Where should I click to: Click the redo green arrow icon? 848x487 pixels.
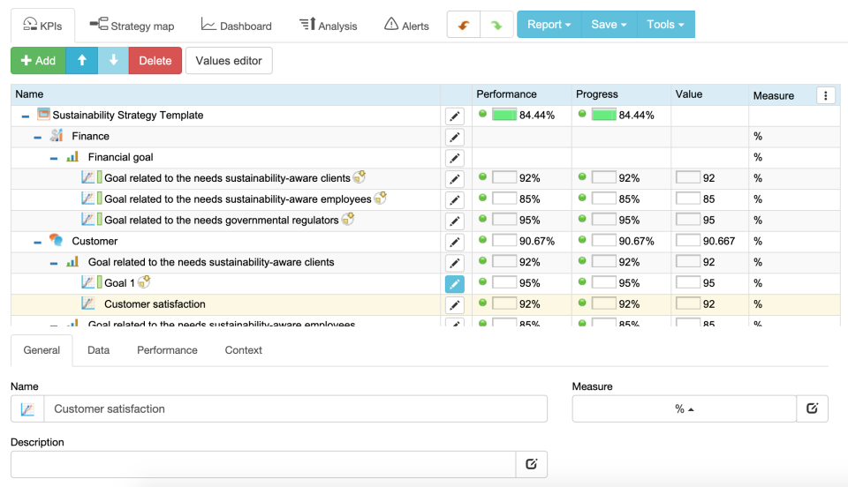pos(496,25)
